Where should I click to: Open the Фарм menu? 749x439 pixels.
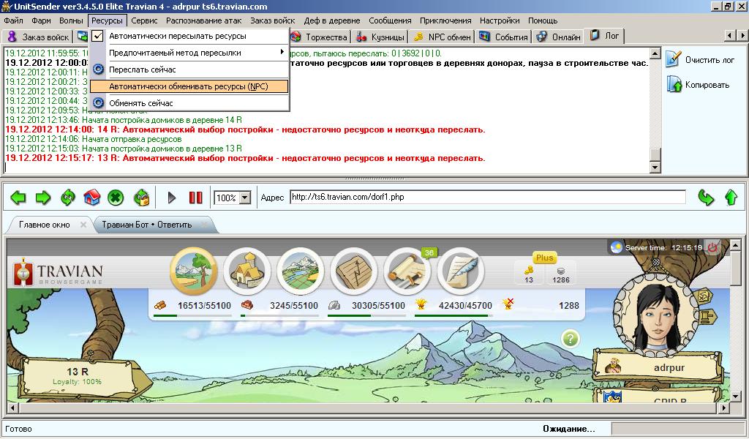coord(41,20)
